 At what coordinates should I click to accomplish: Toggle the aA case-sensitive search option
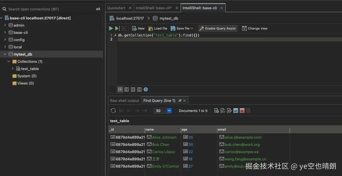pos(98,9)
